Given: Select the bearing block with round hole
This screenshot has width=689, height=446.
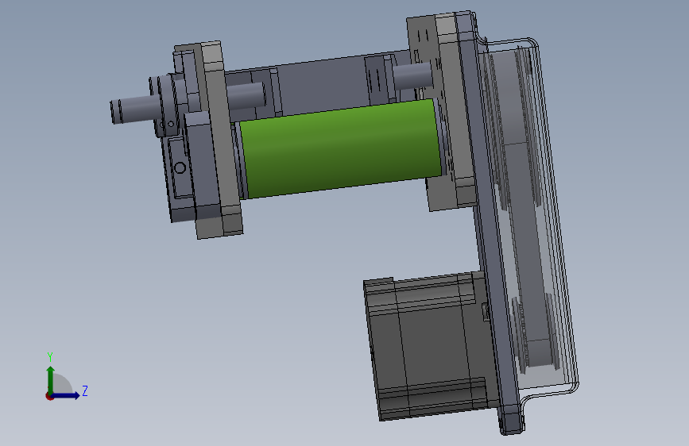Looking at the screenshot, I should click(x=181, y=176).
